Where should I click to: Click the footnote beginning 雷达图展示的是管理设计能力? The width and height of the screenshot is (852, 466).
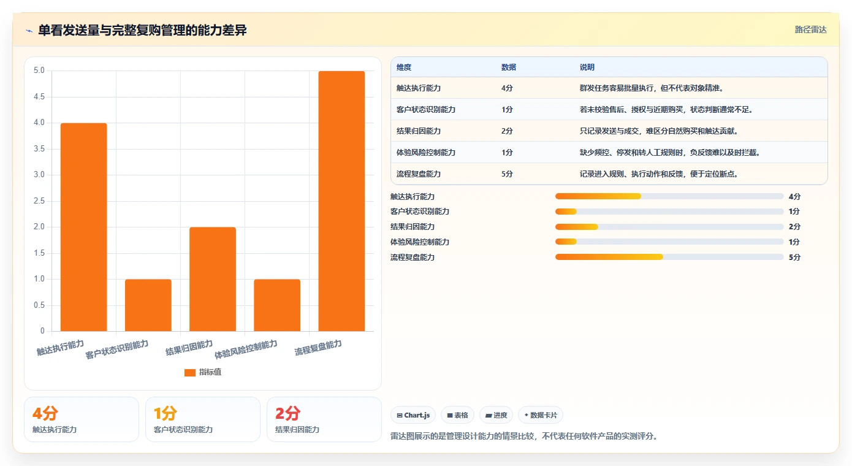(524, 437)
